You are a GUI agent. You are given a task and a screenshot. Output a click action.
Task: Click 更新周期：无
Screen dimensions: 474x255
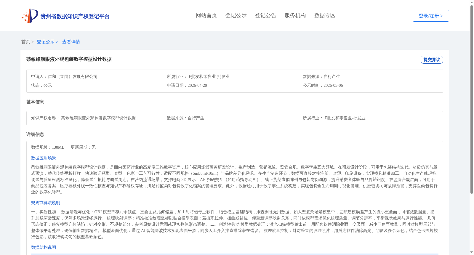(x=83, y=147)
